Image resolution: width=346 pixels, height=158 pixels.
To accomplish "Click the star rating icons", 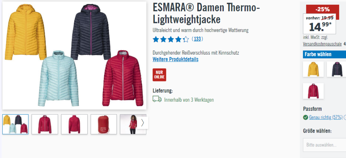I will click(171, 39).
